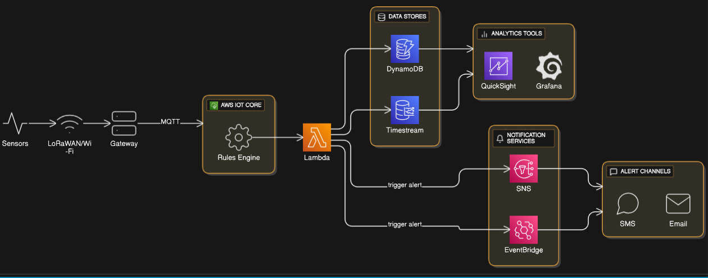Select the EventBridge icon
Screen dimensions: 708x278
tap(524, 229)
